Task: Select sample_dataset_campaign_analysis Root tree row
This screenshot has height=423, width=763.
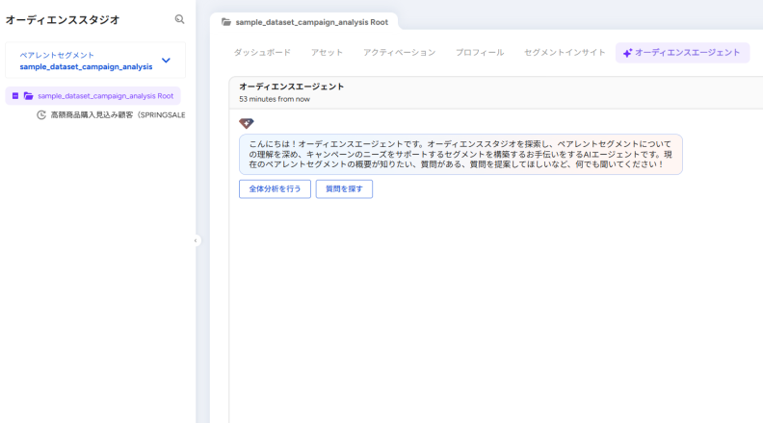Action: (x=92, y=96)
